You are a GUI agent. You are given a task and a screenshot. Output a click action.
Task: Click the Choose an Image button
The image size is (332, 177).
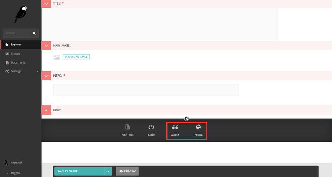pyautogui.click(x=76, y=57)
